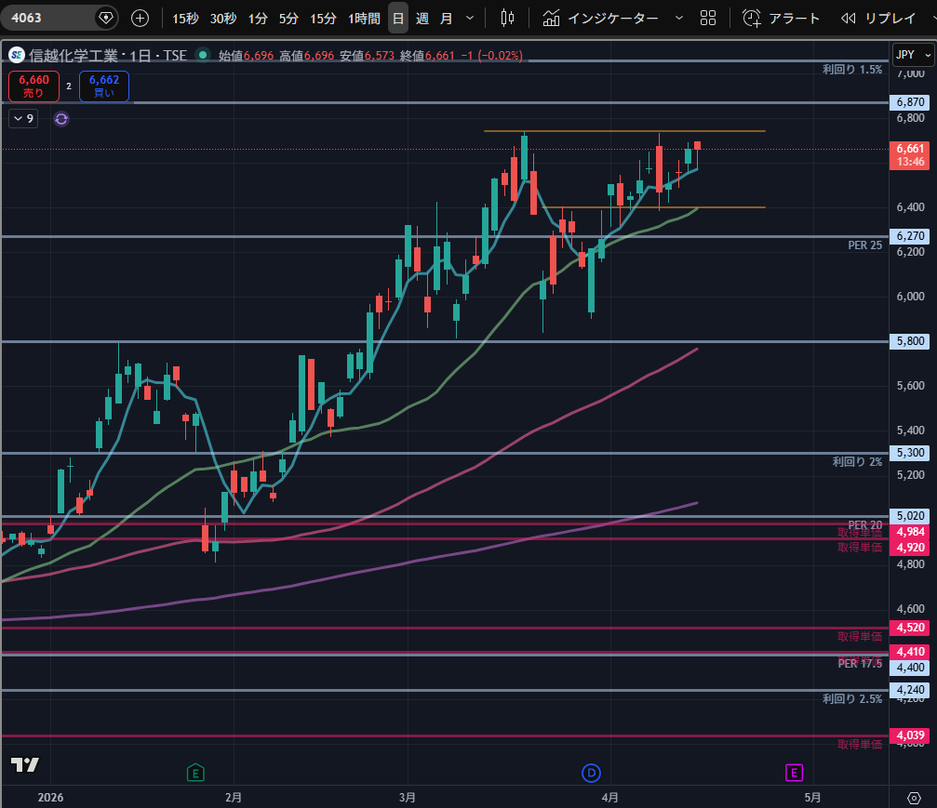Screen dimensions: 937x808
Task: Start bar replay with リプレイ
Action: click(877, 19)
